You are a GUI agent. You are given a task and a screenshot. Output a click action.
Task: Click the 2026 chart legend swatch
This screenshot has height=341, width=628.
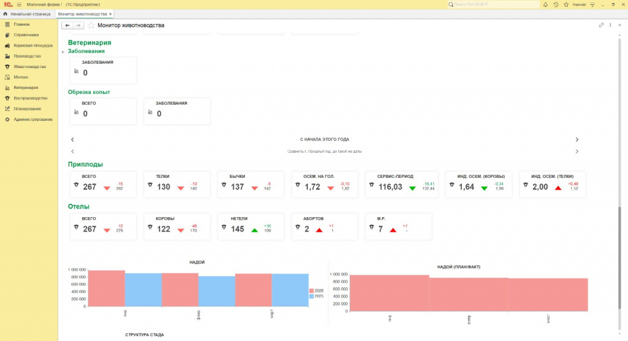point(312,290)
